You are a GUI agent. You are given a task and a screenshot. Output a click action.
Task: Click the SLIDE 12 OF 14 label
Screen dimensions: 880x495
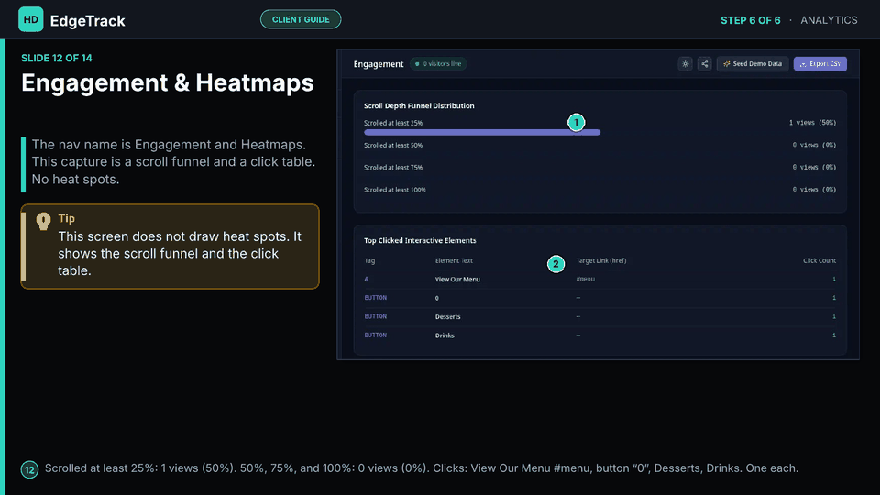pyautogui.click(x=57, y=58)
